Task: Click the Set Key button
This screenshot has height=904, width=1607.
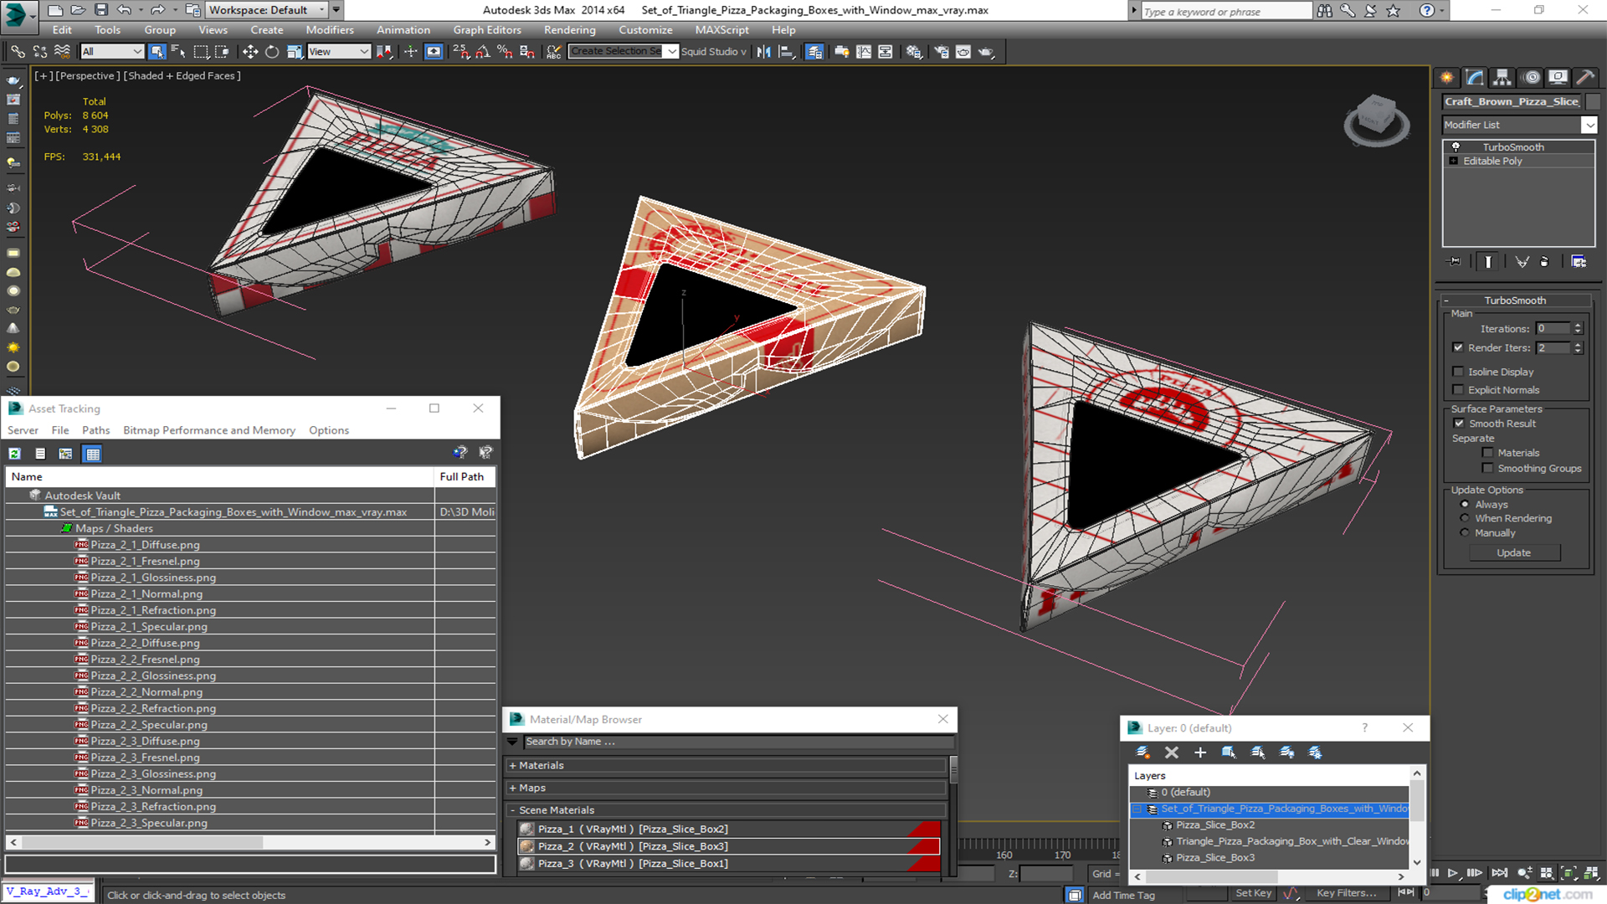Action: pyautogui.click(x=1253, y=893)
